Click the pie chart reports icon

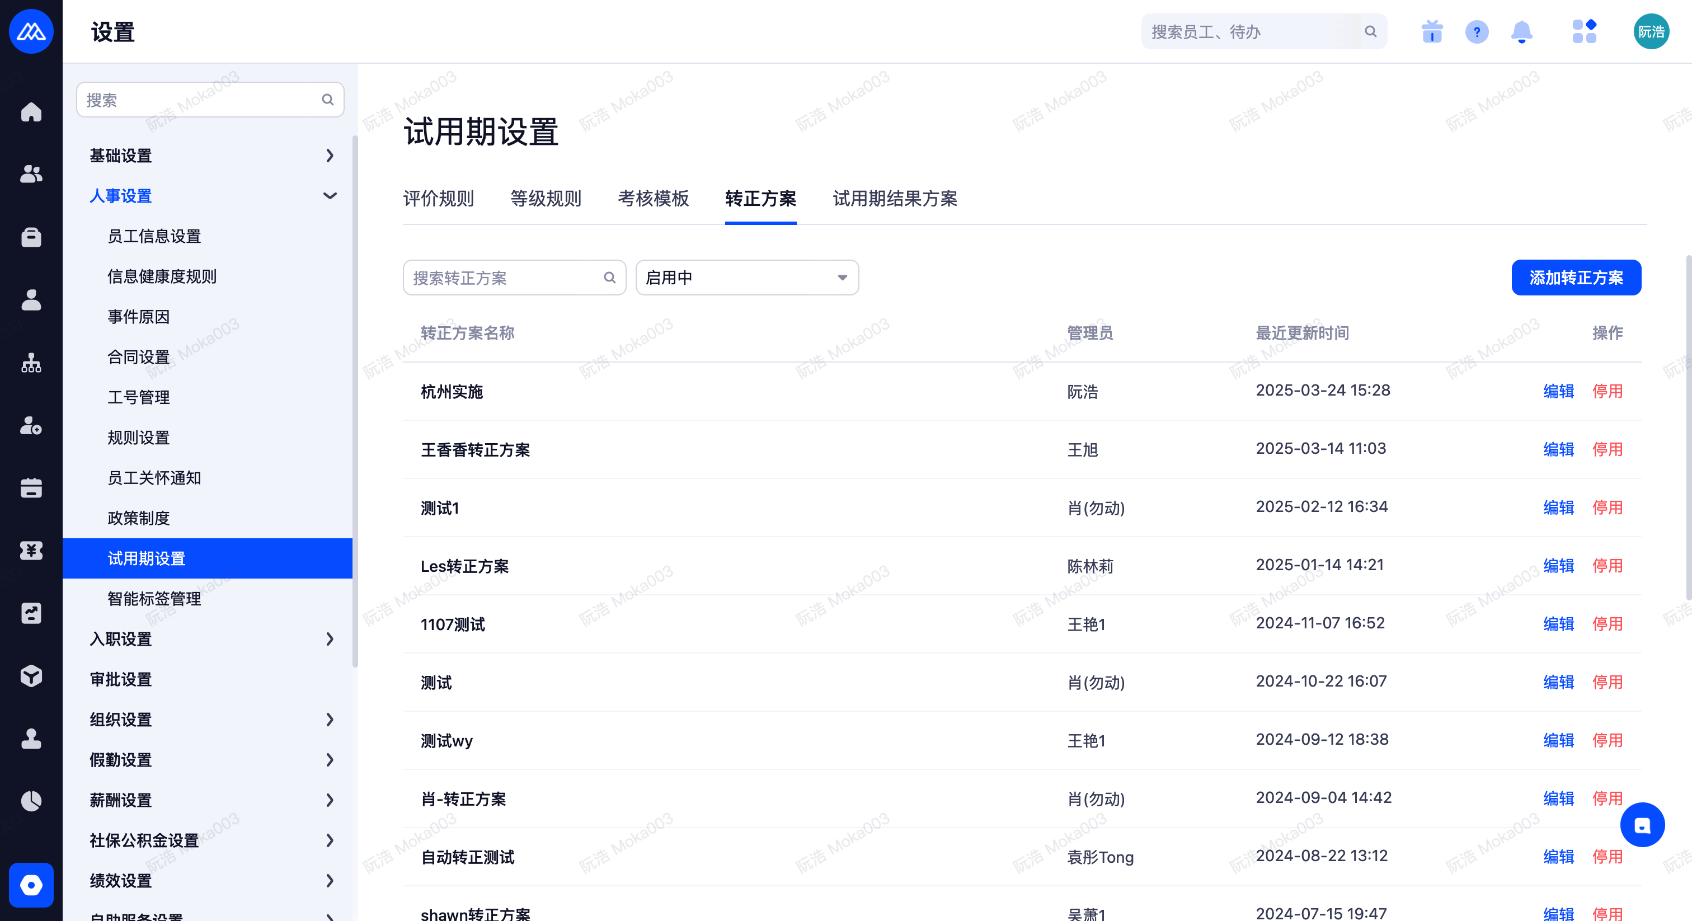(x=31, y=801)
